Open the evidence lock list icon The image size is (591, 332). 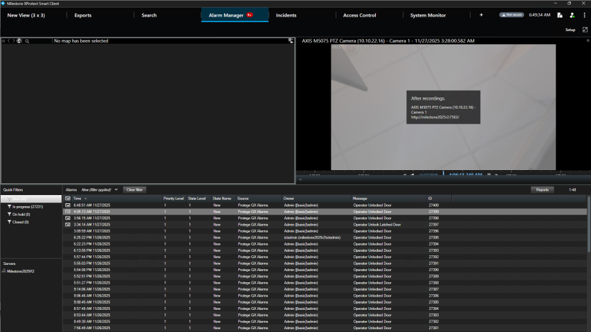click(x=559, y=15)
